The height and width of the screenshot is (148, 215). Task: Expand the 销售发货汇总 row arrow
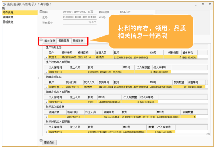[46, 87]
